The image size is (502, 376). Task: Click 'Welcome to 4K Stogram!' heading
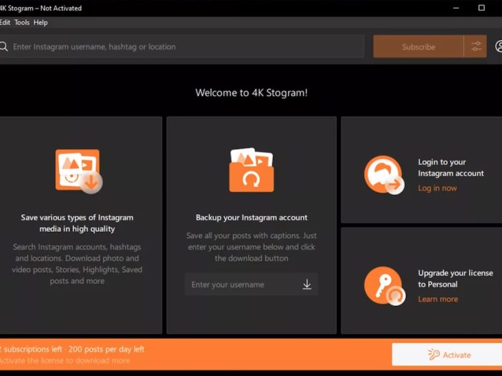[x=252, y=93]
